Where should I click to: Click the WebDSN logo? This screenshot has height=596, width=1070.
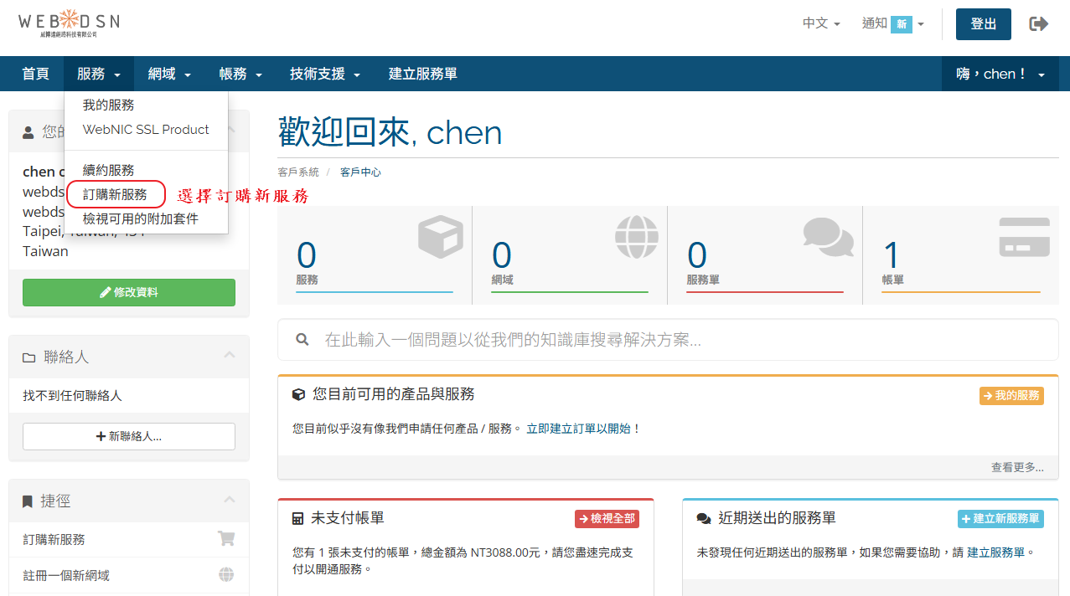(69, 23)
